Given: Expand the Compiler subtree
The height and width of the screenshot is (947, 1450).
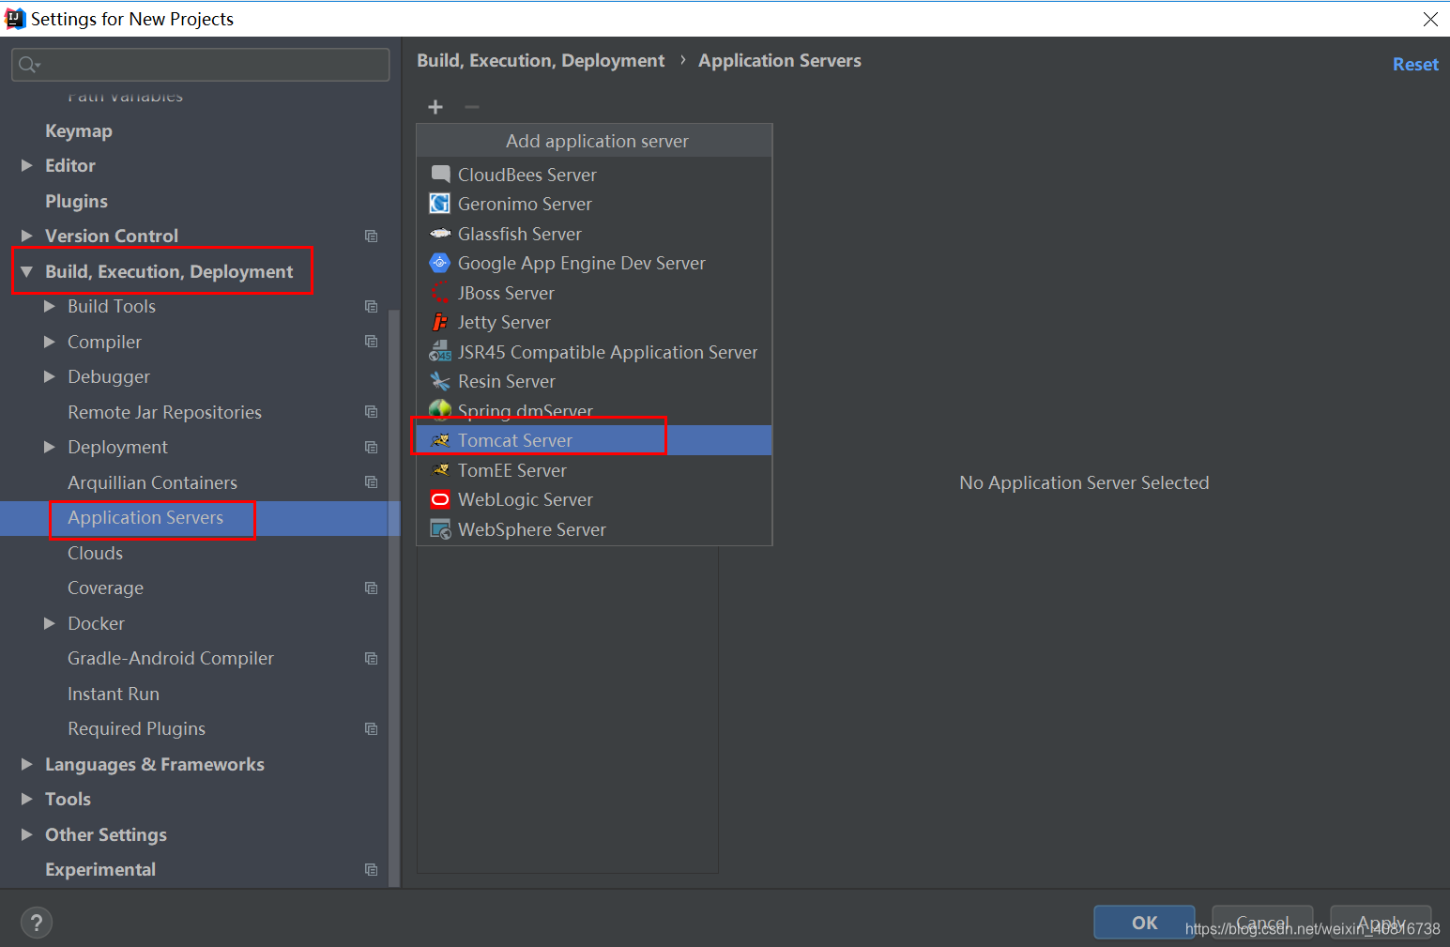Looking at the screenshot, I should tap(49, 342).
